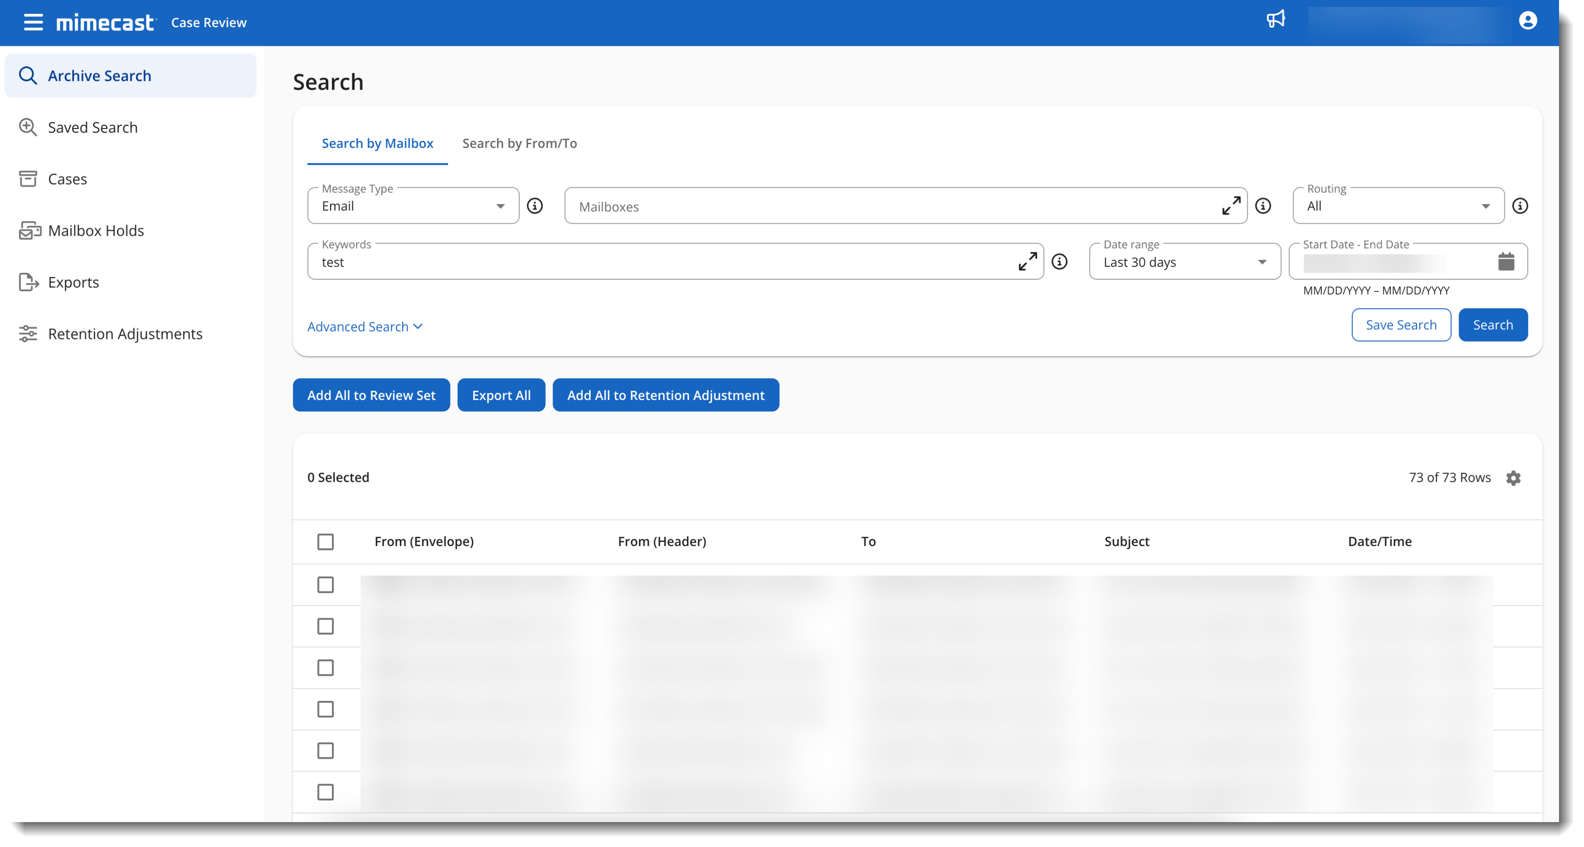The width and height of the screenshot is (1584, 847).
Task: Click the Add All to Review Set button
Action: click(x=371, y=395)
